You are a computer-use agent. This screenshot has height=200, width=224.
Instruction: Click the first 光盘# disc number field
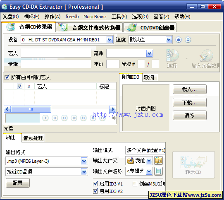click(141, 64)
